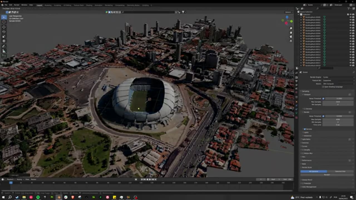
Task: Expand the Light Paths panel
Action: 306,139
